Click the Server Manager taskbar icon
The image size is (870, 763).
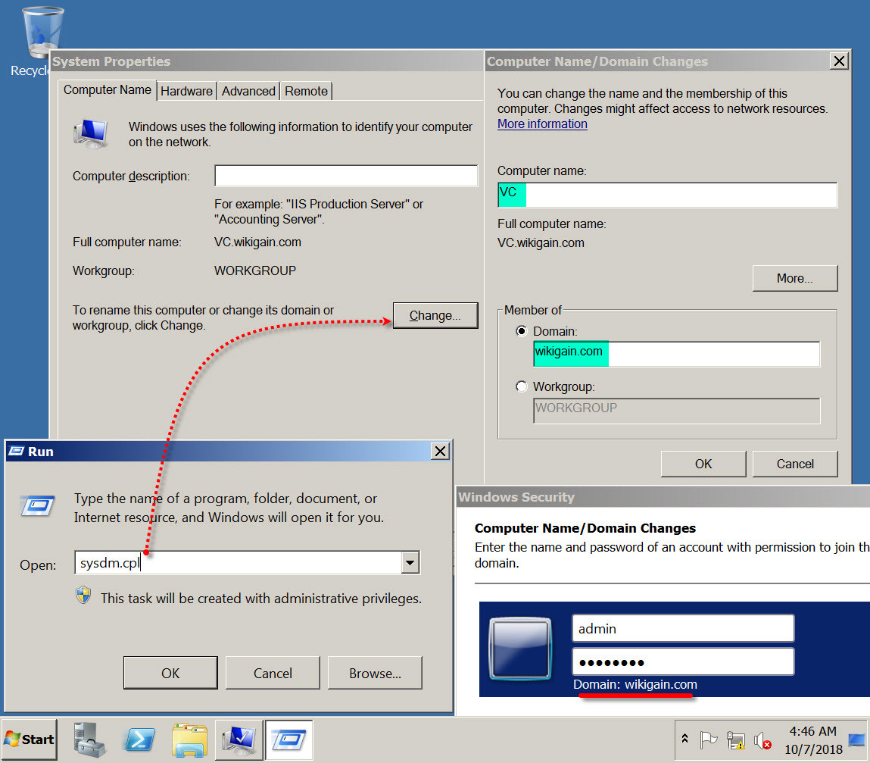point(89,740)
